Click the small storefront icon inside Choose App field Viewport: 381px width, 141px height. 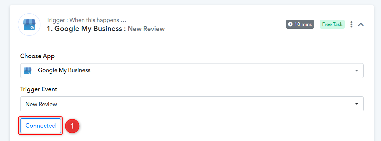28,70
